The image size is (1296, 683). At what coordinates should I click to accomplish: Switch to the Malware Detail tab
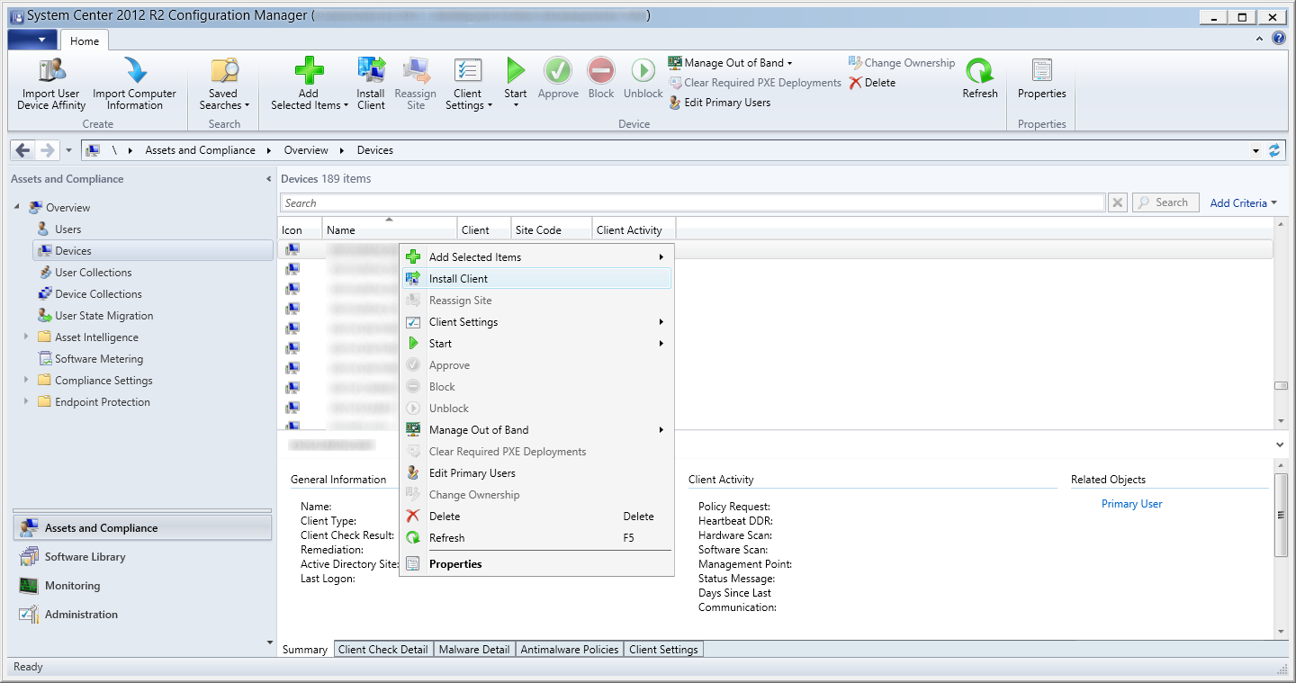[x=474, y=650]
